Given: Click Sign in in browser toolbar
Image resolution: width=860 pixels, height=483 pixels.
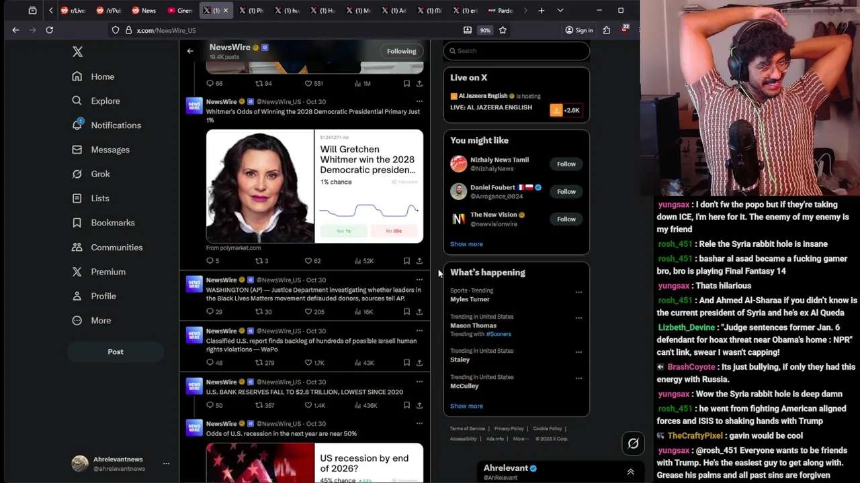Looking at the screenshot, I should click(x=578, y=30).
